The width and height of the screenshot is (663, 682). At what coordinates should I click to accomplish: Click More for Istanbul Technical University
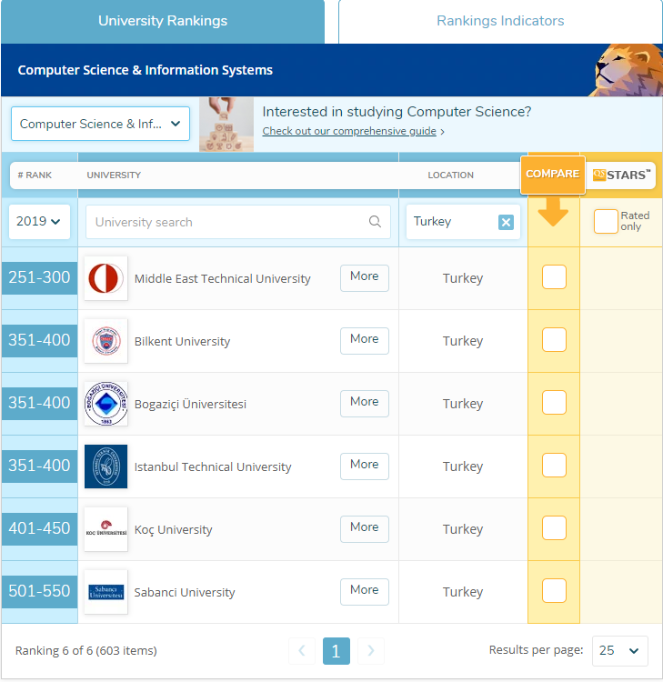coord(365,466)
